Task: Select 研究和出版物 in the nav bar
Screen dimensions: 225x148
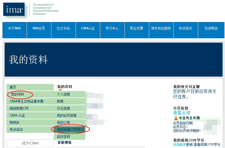Action: tap(161, 30)
